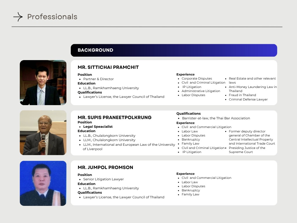Select the name MR. SITTICHAI PRAMCHIT
This screenshot has height=223, width=297.
point(108,67)
